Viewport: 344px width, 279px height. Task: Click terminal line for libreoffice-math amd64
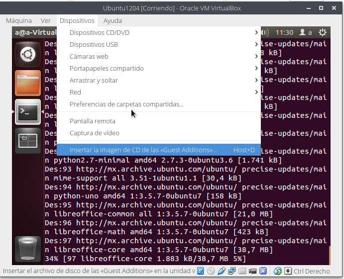156,232
